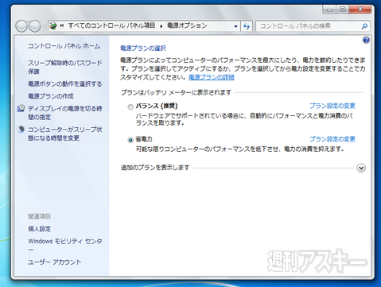
Task: Select the バランス (推奨) radio button
Action: point(130,107)
